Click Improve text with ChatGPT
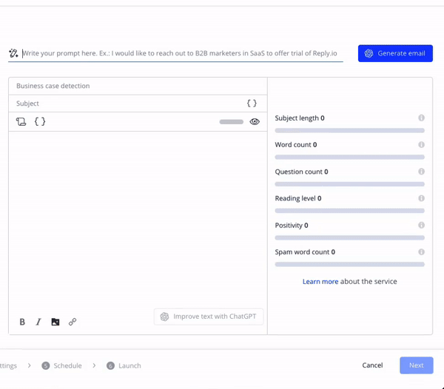This screenshot has width=444, height=389. click(209, 317)
